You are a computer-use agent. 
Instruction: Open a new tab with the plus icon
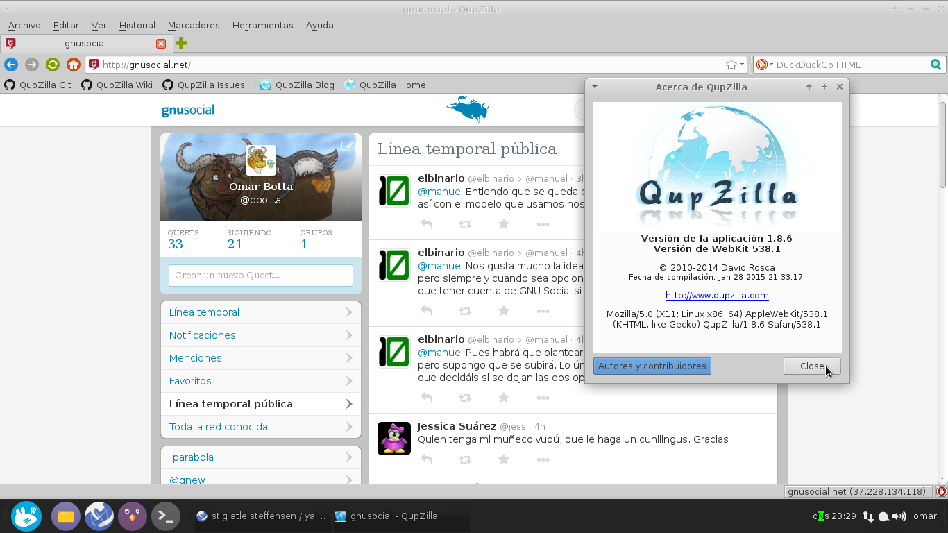[181, 43]
